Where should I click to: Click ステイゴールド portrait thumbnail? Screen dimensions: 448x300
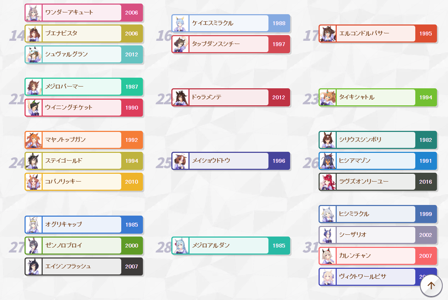(34, 161)
